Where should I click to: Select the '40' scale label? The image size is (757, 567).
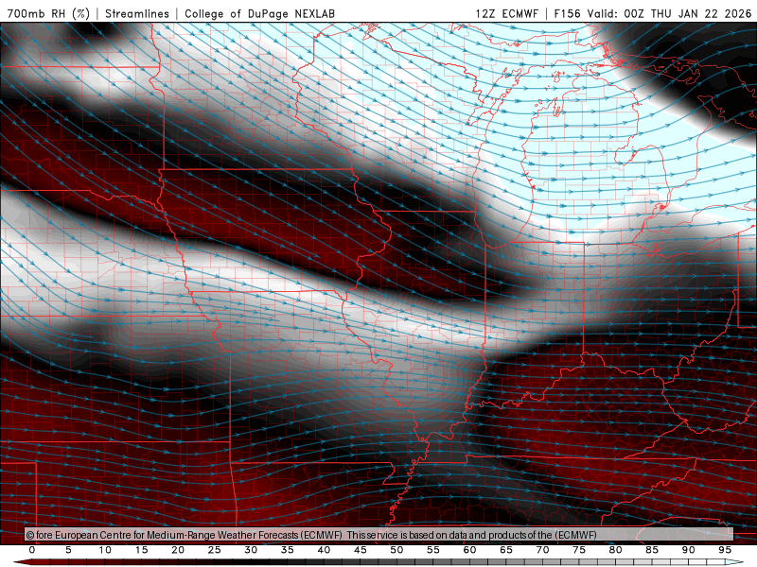point(324,550)
